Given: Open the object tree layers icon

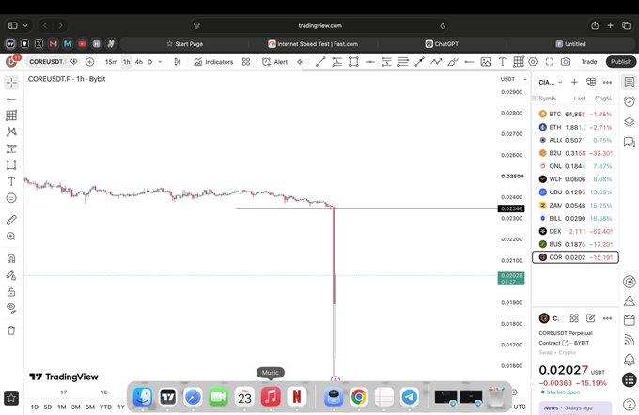Looking at the screenshot, I should 630,122.
